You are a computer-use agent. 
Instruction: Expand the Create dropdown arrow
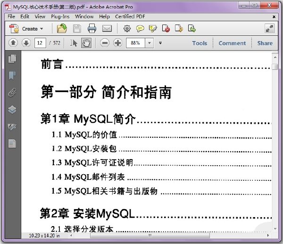click(42, 29)
